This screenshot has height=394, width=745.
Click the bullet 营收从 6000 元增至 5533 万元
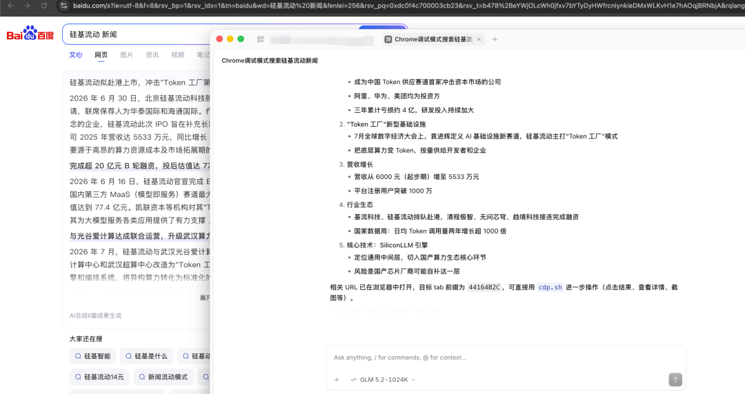416,176
